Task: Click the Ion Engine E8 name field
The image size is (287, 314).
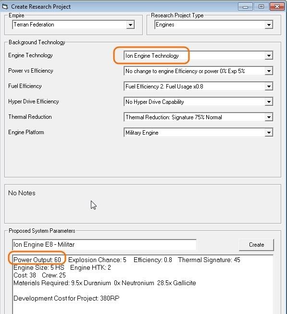Action: point(104,244)
